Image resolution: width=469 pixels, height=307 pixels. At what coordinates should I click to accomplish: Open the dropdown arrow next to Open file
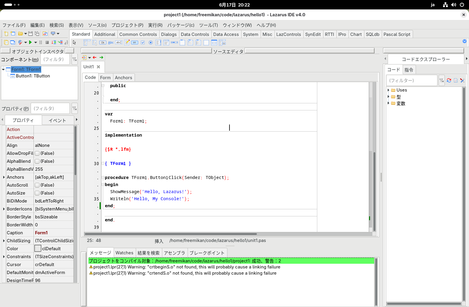click(26, 34)
